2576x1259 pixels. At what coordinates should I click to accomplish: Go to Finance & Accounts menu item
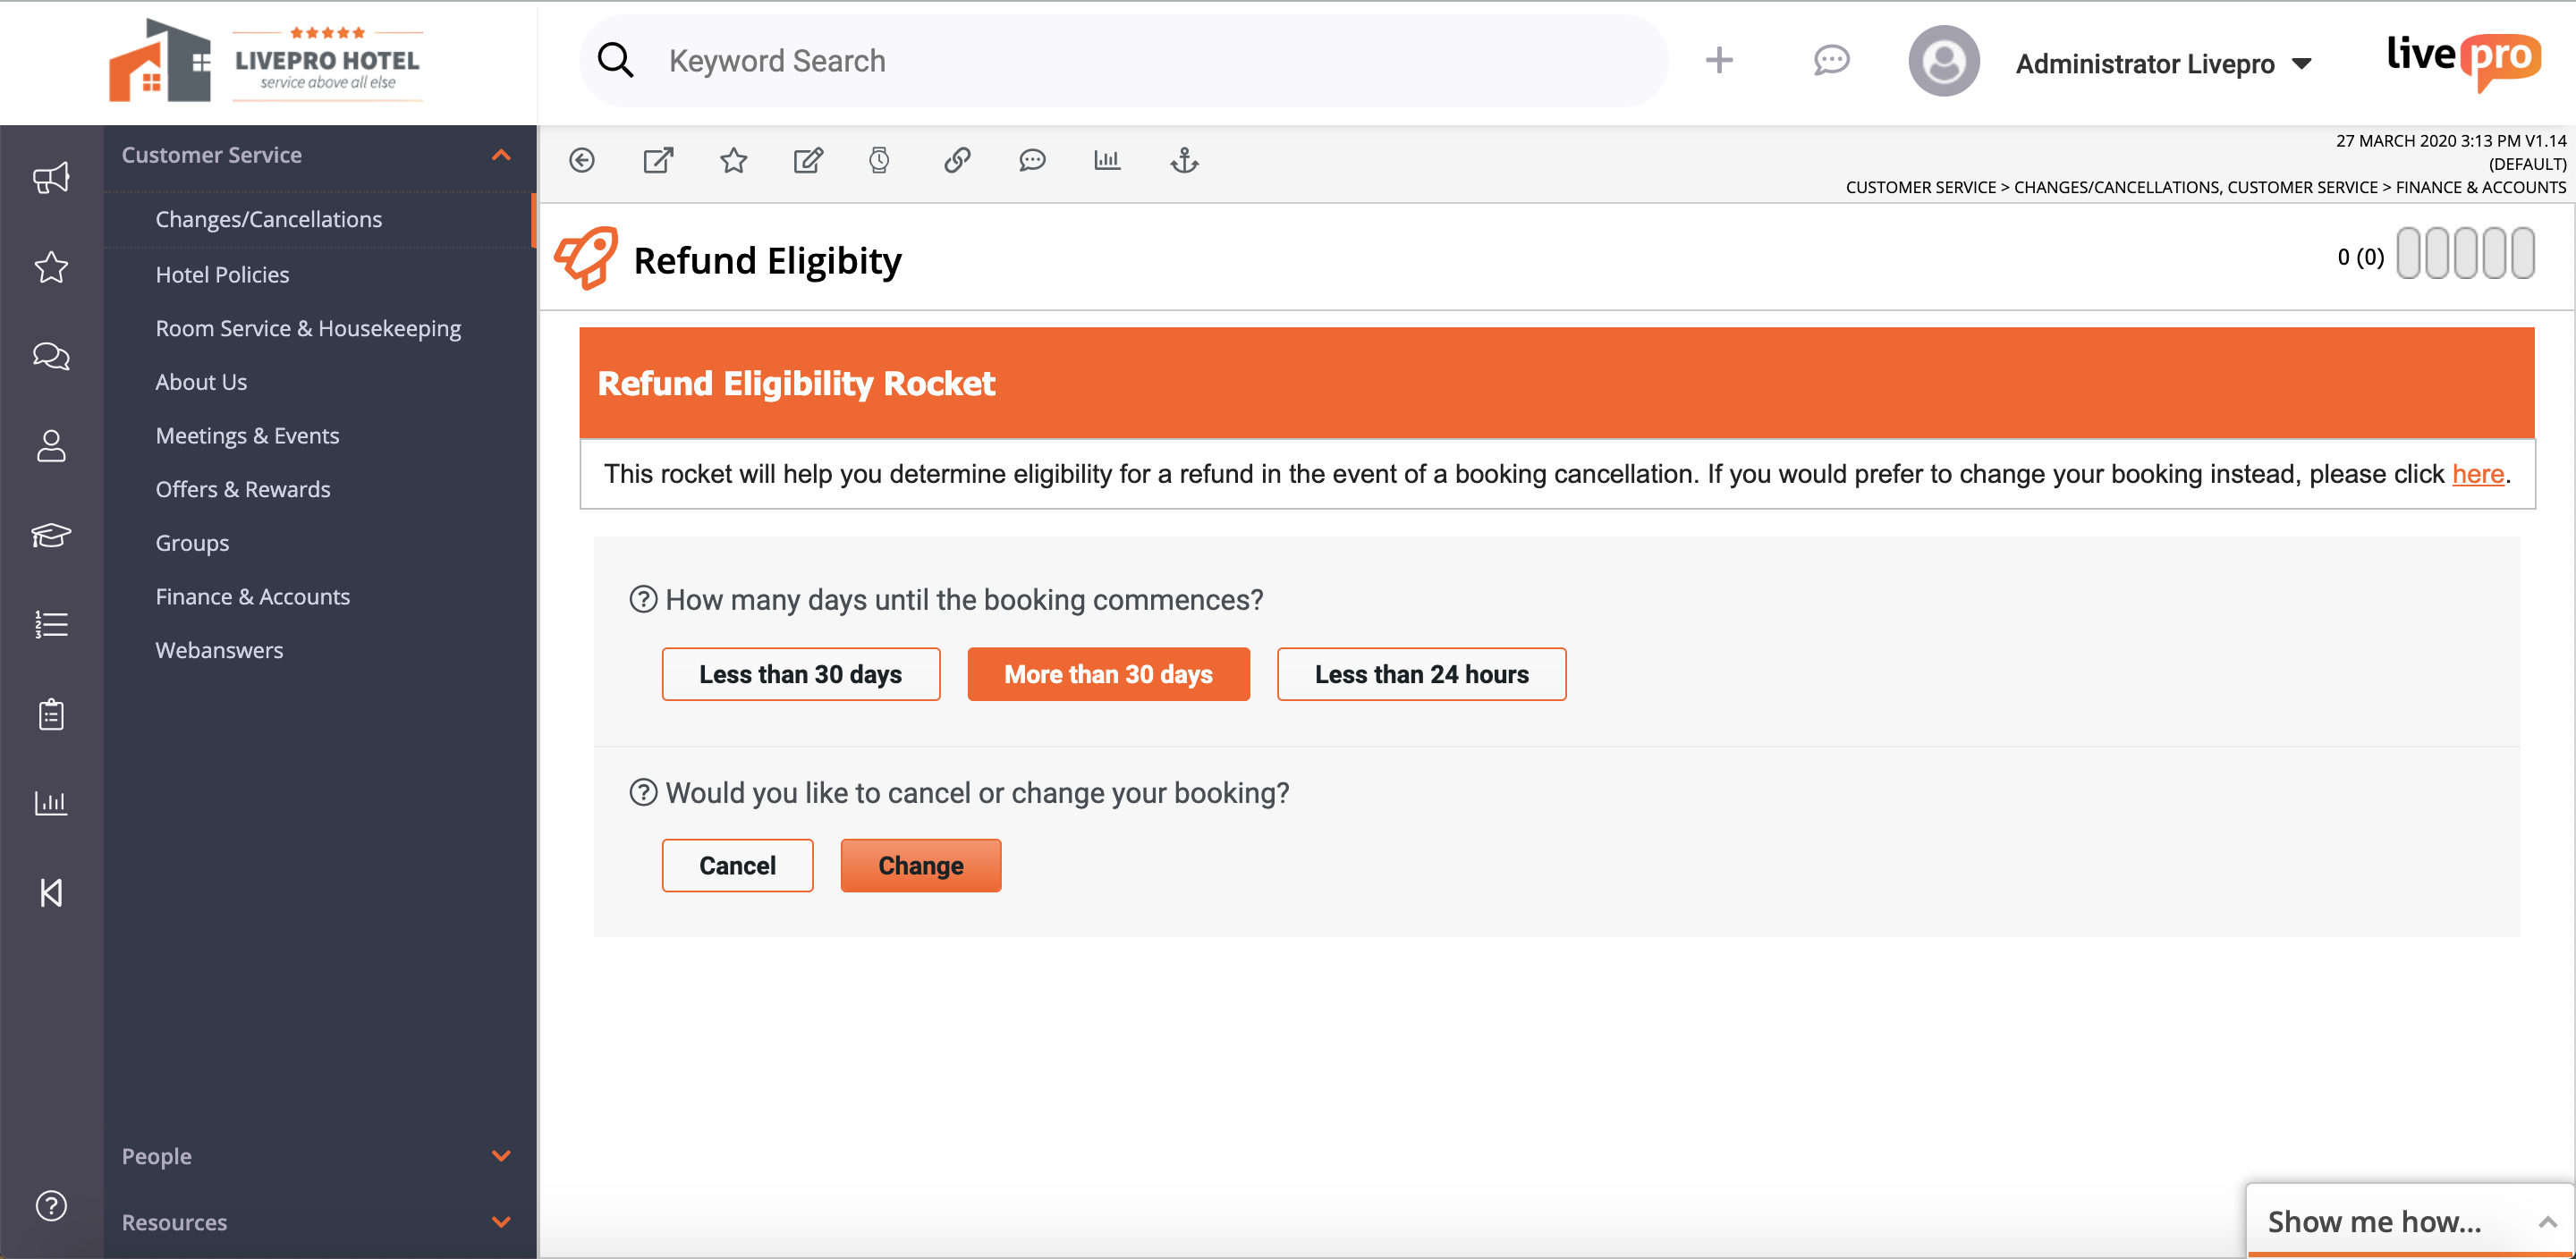tap(252, 596)
